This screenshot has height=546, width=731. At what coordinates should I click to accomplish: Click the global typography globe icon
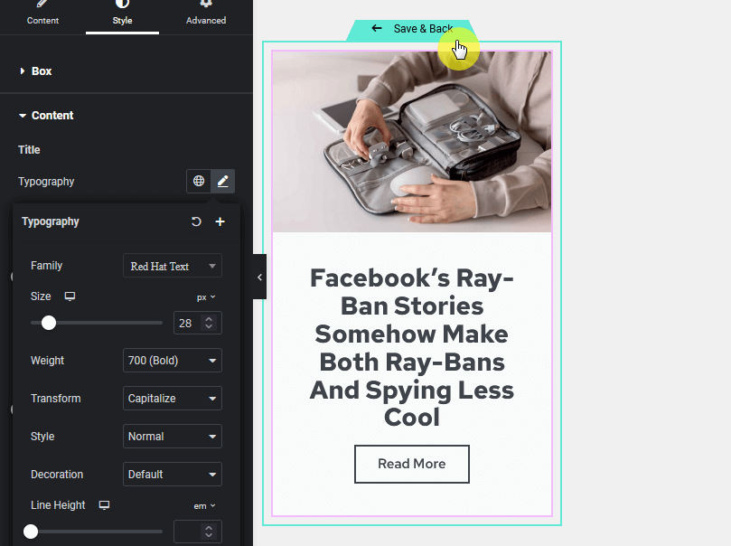click(x=199, y=181)
